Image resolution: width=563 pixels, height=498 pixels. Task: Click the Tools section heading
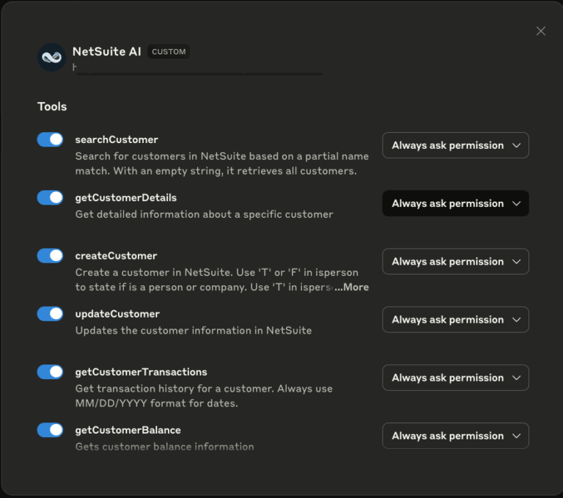tap(52, 106)
